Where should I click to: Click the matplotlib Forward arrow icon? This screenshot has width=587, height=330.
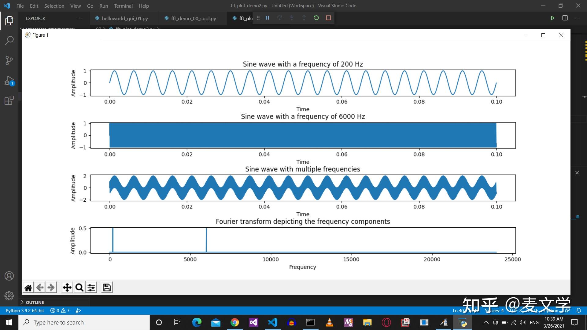(x=51, y=288)
